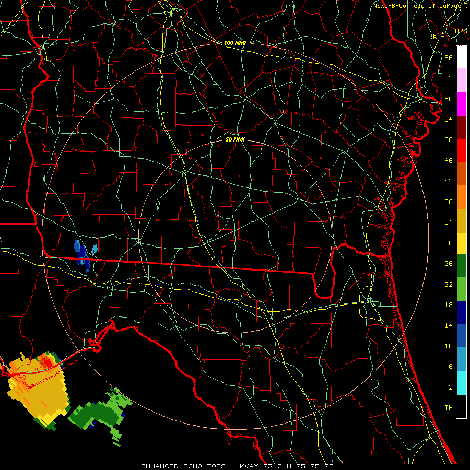Click the legend value "66"
Image resolution: width=470 pixels, height=470 pixels.
449,57
